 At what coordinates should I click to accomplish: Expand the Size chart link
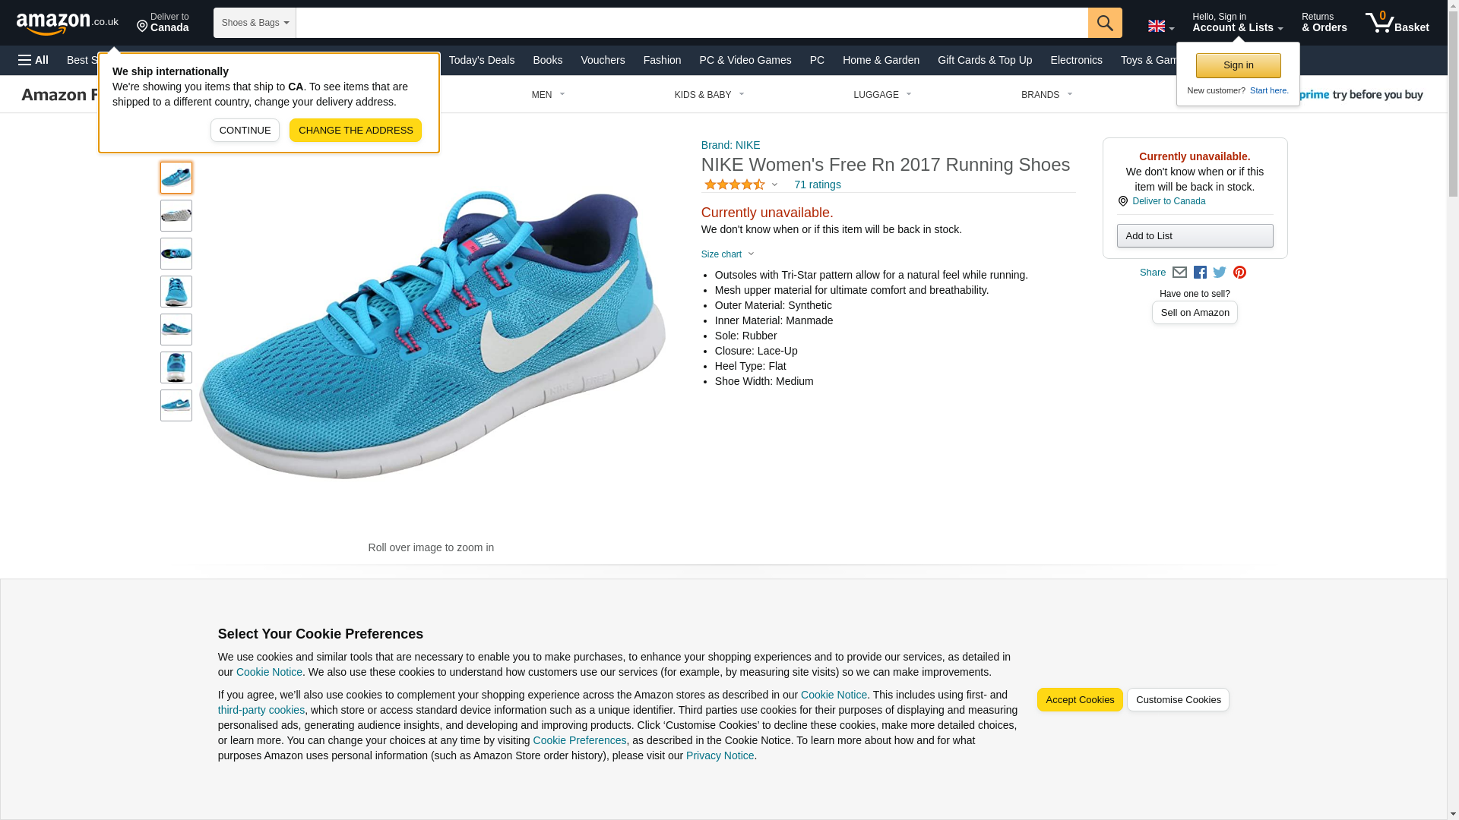point(727,254)
